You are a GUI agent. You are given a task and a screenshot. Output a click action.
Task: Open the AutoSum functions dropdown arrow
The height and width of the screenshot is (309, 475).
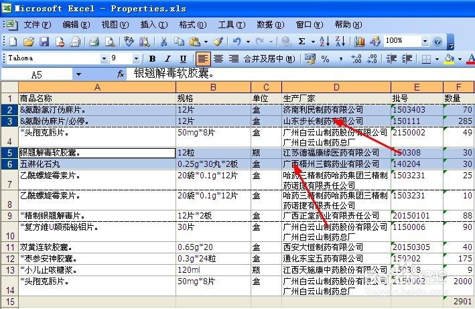[x=313, y=42]
